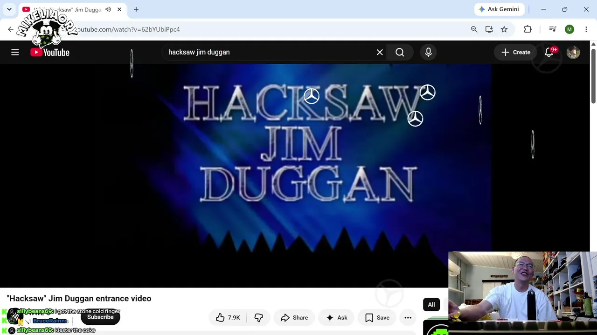Clear the search query with the X
This screenshot has height=335, width=597.
(x=380, y=52)
